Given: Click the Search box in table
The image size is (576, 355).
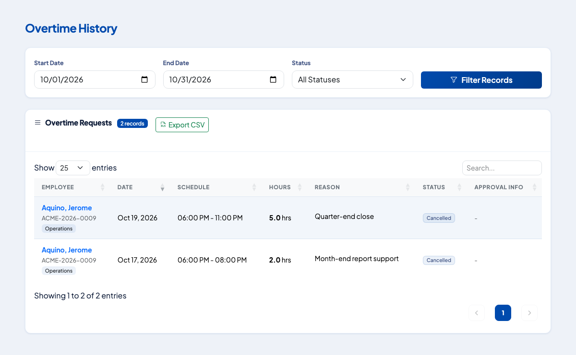Looking at the screenshot, I should [x=502, y=168].
